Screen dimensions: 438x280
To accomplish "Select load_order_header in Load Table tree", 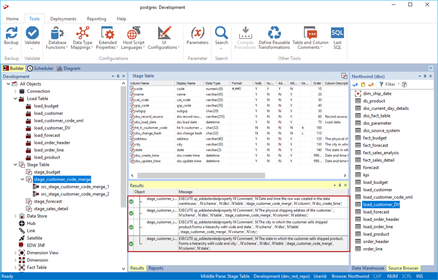I will coord(52,143).
